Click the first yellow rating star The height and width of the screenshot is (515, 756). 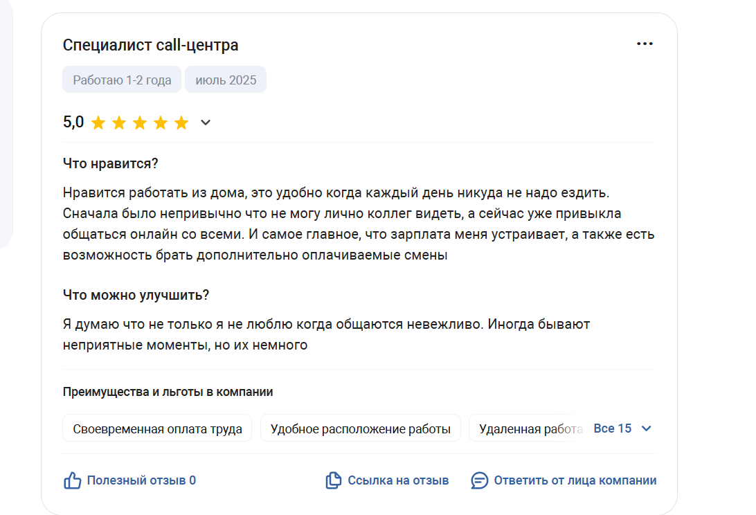click(98, 123)
